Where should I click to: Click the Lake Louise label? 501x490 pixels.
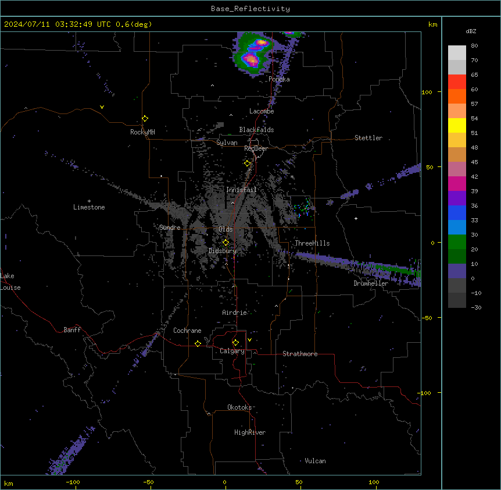point(10,282)
